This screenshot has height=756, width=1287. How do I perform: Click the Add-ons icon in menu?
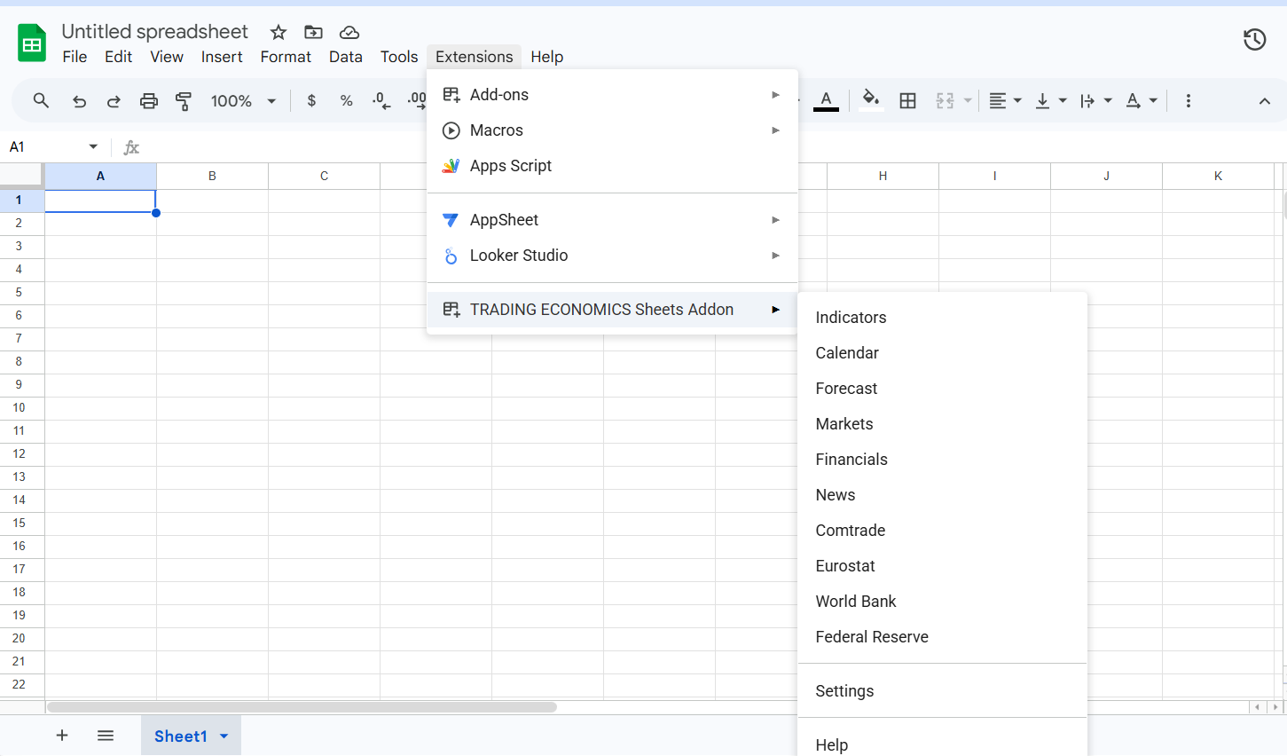(451, 95)
